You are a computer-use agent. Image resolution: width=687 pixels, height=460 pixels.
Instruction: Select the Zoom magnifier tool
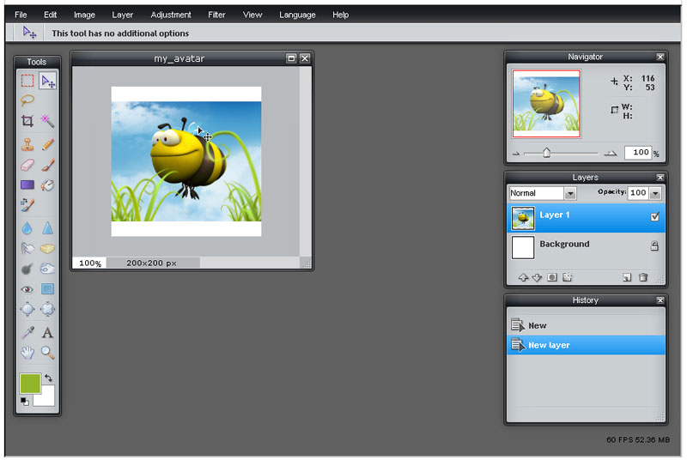[x=47, y=353]
